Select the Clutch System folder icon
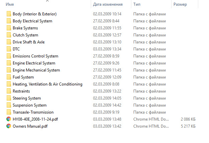This screenshot has width=209, height=143. pos(8,35)
